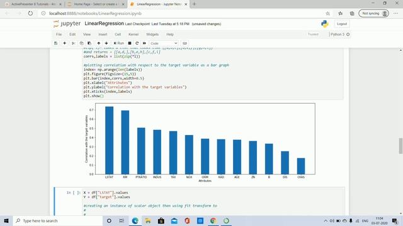Open Microsoft Store from the taskbar

[x=161, y=220]
